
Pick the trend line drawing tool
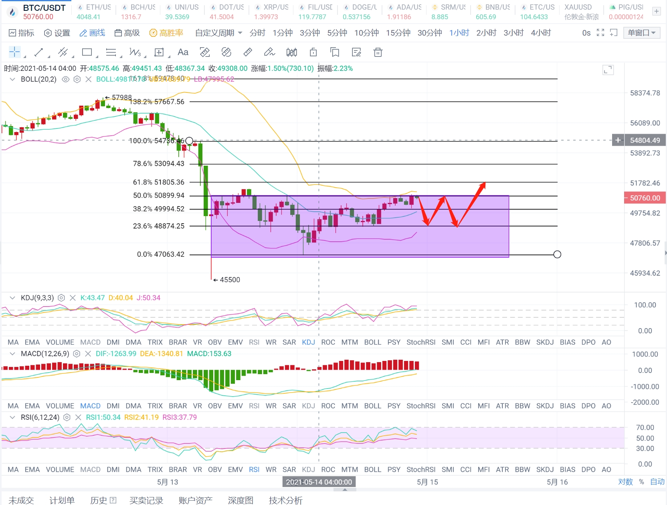pyautogui.click(x=39, y=52)
